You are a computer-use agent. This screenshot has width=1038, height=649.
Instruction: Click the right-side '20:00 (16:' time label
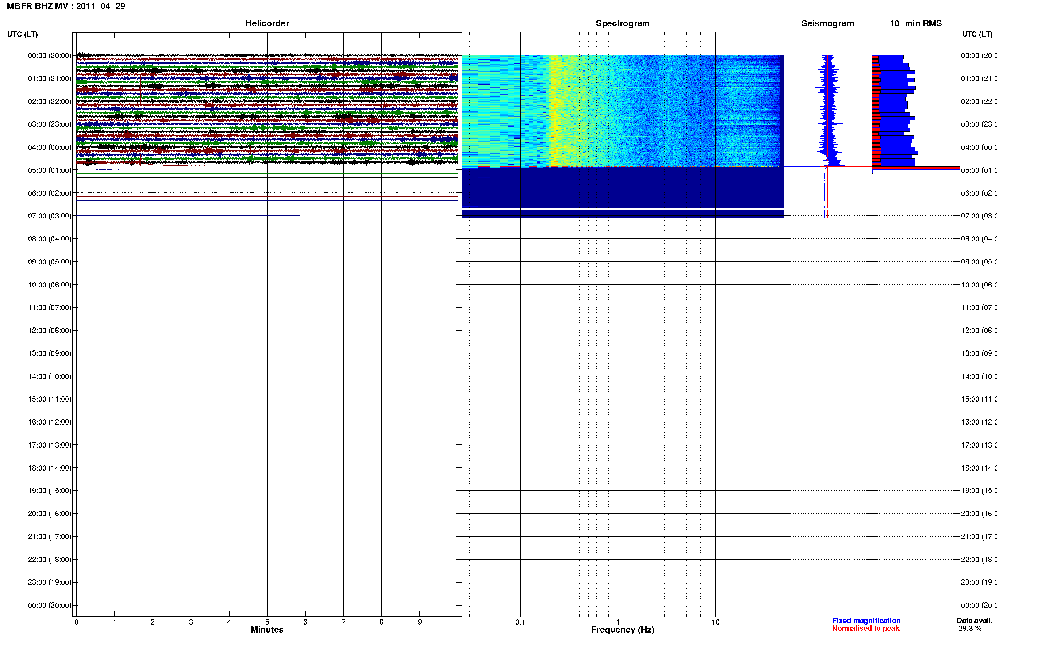pos(979,513)
